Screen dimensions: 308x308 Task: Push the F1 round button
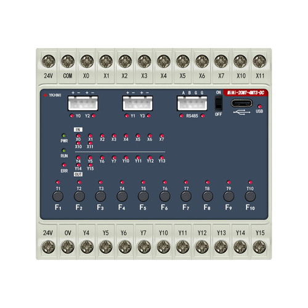click(58, 196)
